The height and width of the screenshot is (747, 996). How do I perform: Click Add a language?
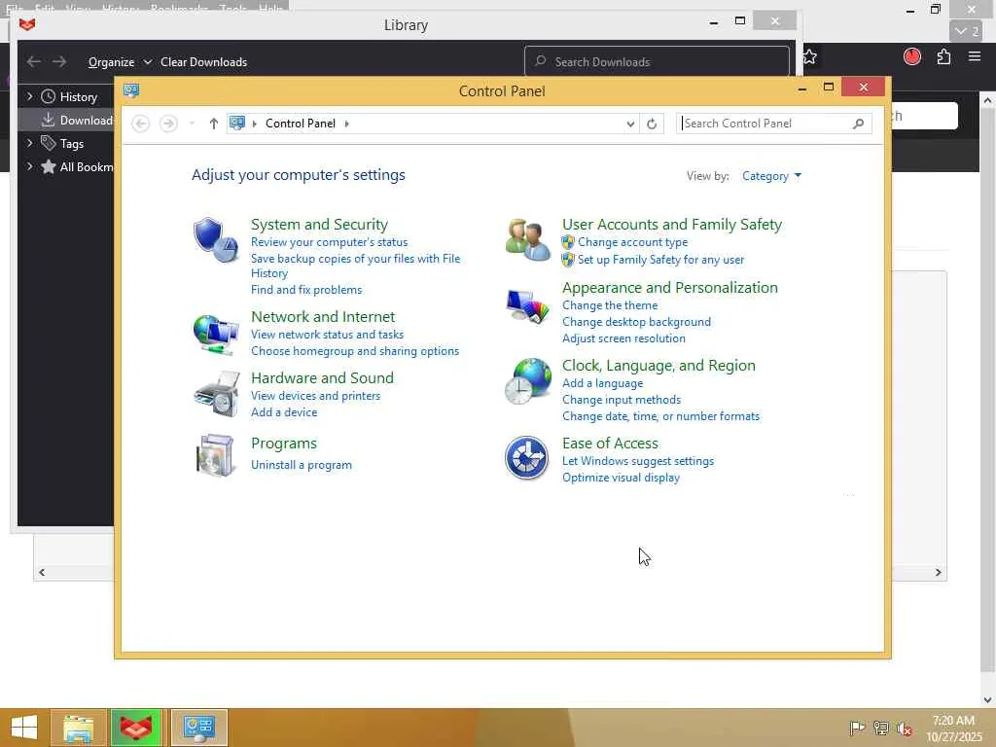click(x=602, y=383)
